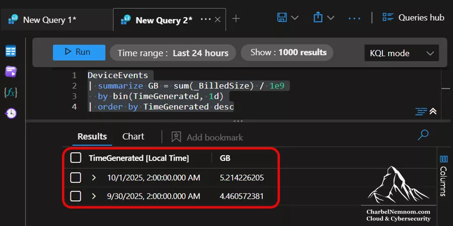Check the 9/30/2025 row checkbox
Image resolution: width=453 pixels, height=226 pixels.
(x=75, y=196)
